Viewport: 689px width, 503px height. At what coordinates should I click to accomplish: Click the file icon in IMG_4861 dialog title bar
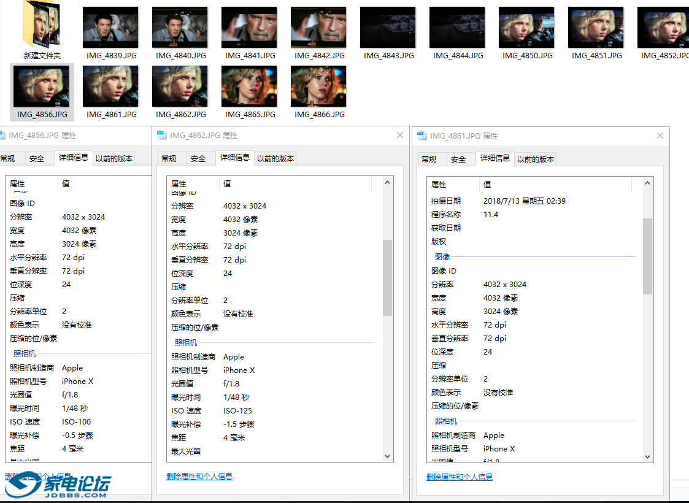pos(421,135)
